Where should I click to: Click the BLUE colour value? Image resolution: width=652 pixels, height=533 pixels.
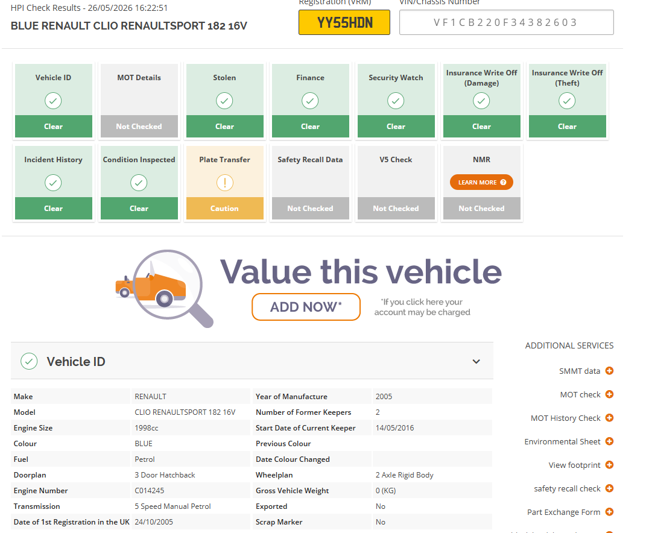pyautogui.click(x=144, y=444)
